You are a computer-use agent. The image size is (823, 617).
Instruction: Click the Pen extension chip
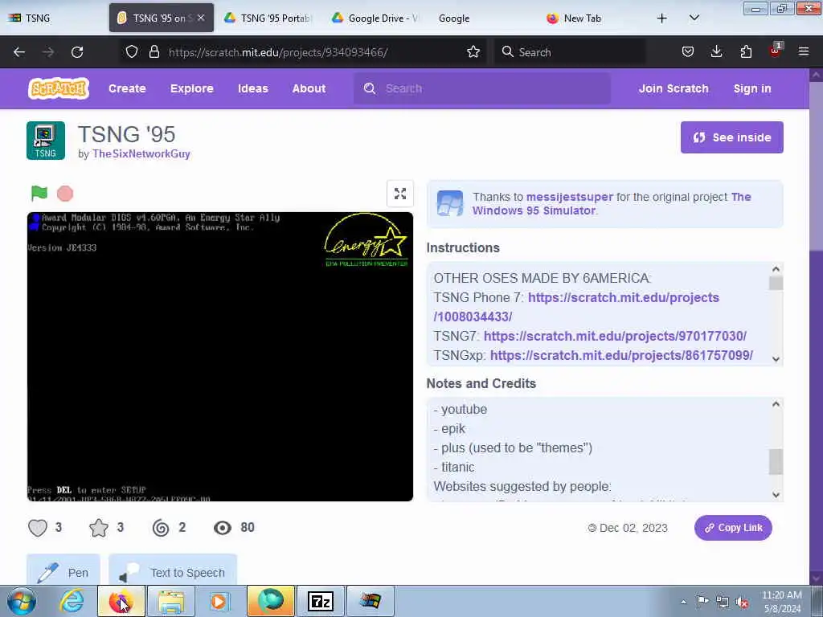pyautogui.click(x=63, y=571)
